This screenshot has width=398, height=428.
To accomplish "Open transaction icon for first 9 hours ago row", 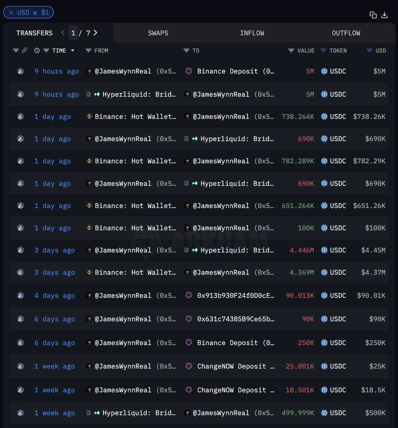I will [20, 71].
